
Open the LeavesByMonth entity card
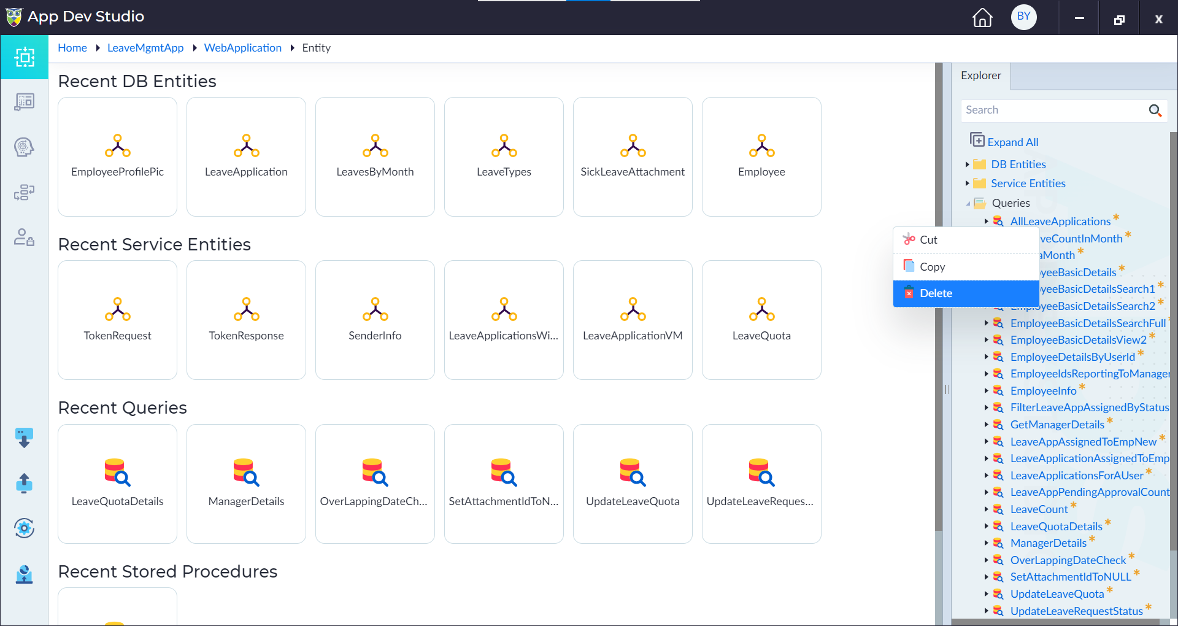[x=375, y=156]
